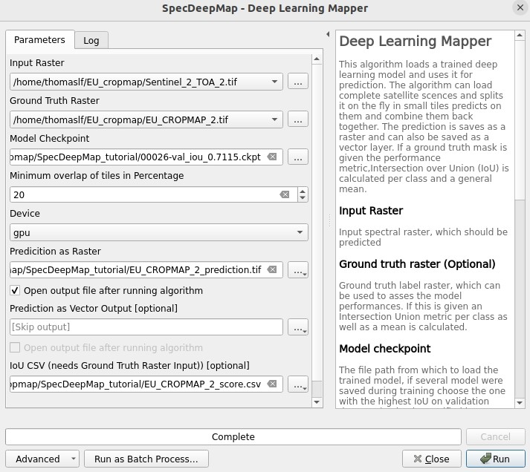Close the SpecDeepMap dialog window
The image size is (530, 472).
coord(520,7)
